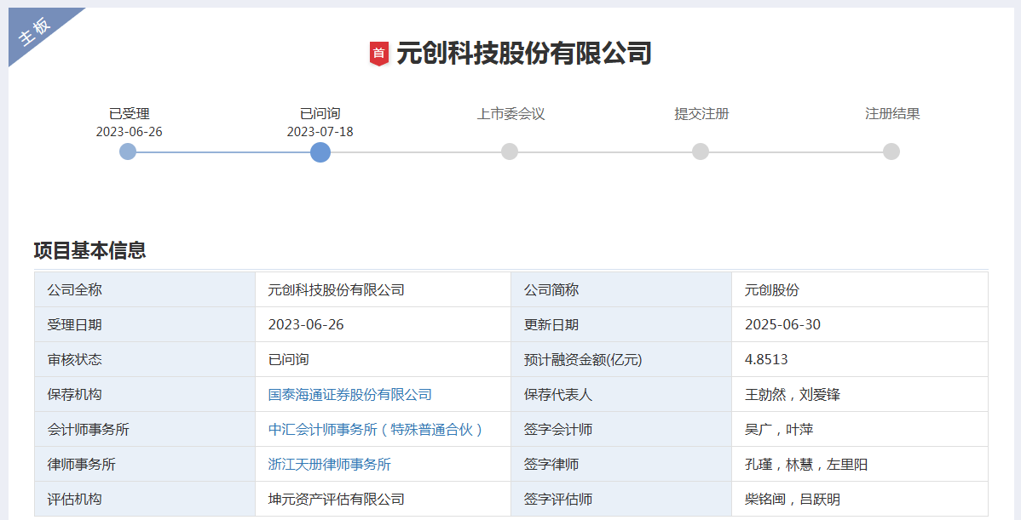This screenshot has width=1021, height=520.
Task: Click the 柴铭闽，吕跃明 value cell
Action: 860,500
